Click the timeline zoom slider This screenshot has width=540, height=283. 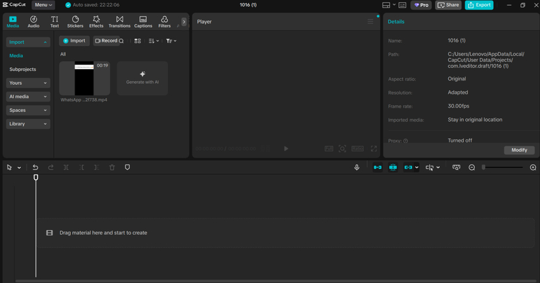[x=503, y=167]
